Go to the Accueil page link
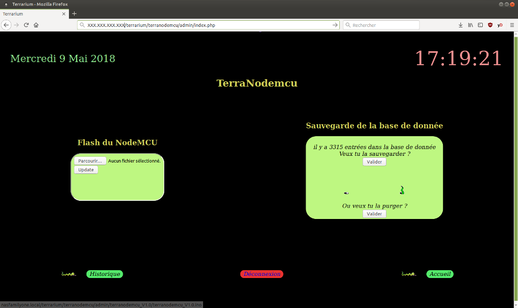 pyautogui.click(x=440, y=274)
